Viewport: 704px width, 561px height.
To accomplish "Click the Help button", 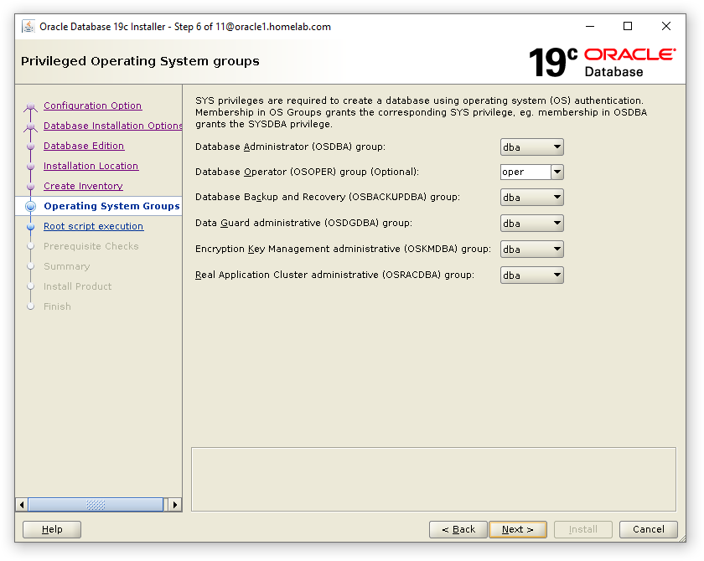I will tap(52, 529).
